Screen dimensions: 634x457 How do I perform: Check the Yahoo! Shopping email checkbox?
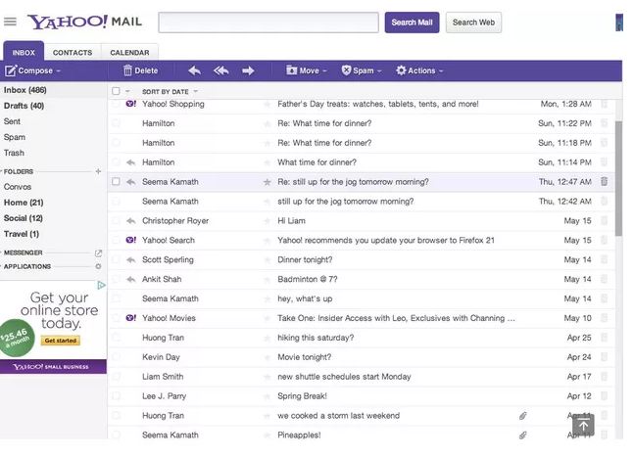click(x=116, y=104)
